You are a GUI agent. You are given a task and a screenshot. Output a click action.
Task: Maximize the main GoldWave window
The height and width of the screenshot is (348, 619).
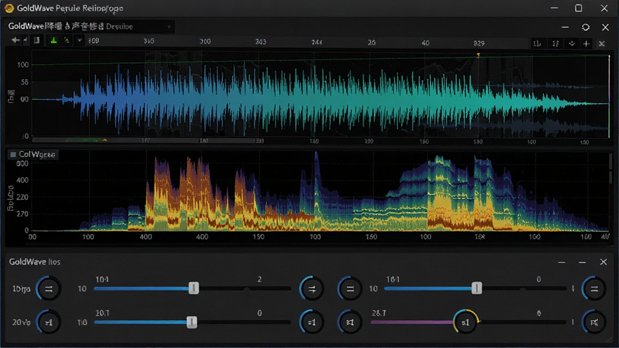(x=578, y=8)
